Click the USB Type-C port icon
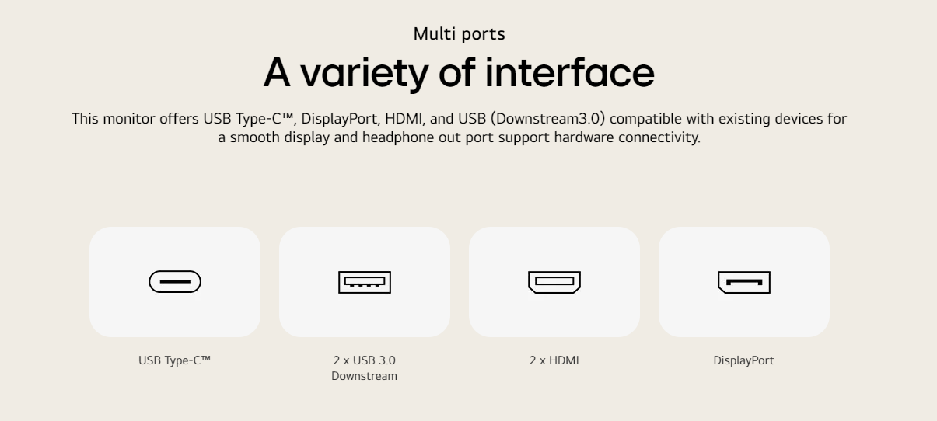The image size is (937, 421). [x=175, y=282]
